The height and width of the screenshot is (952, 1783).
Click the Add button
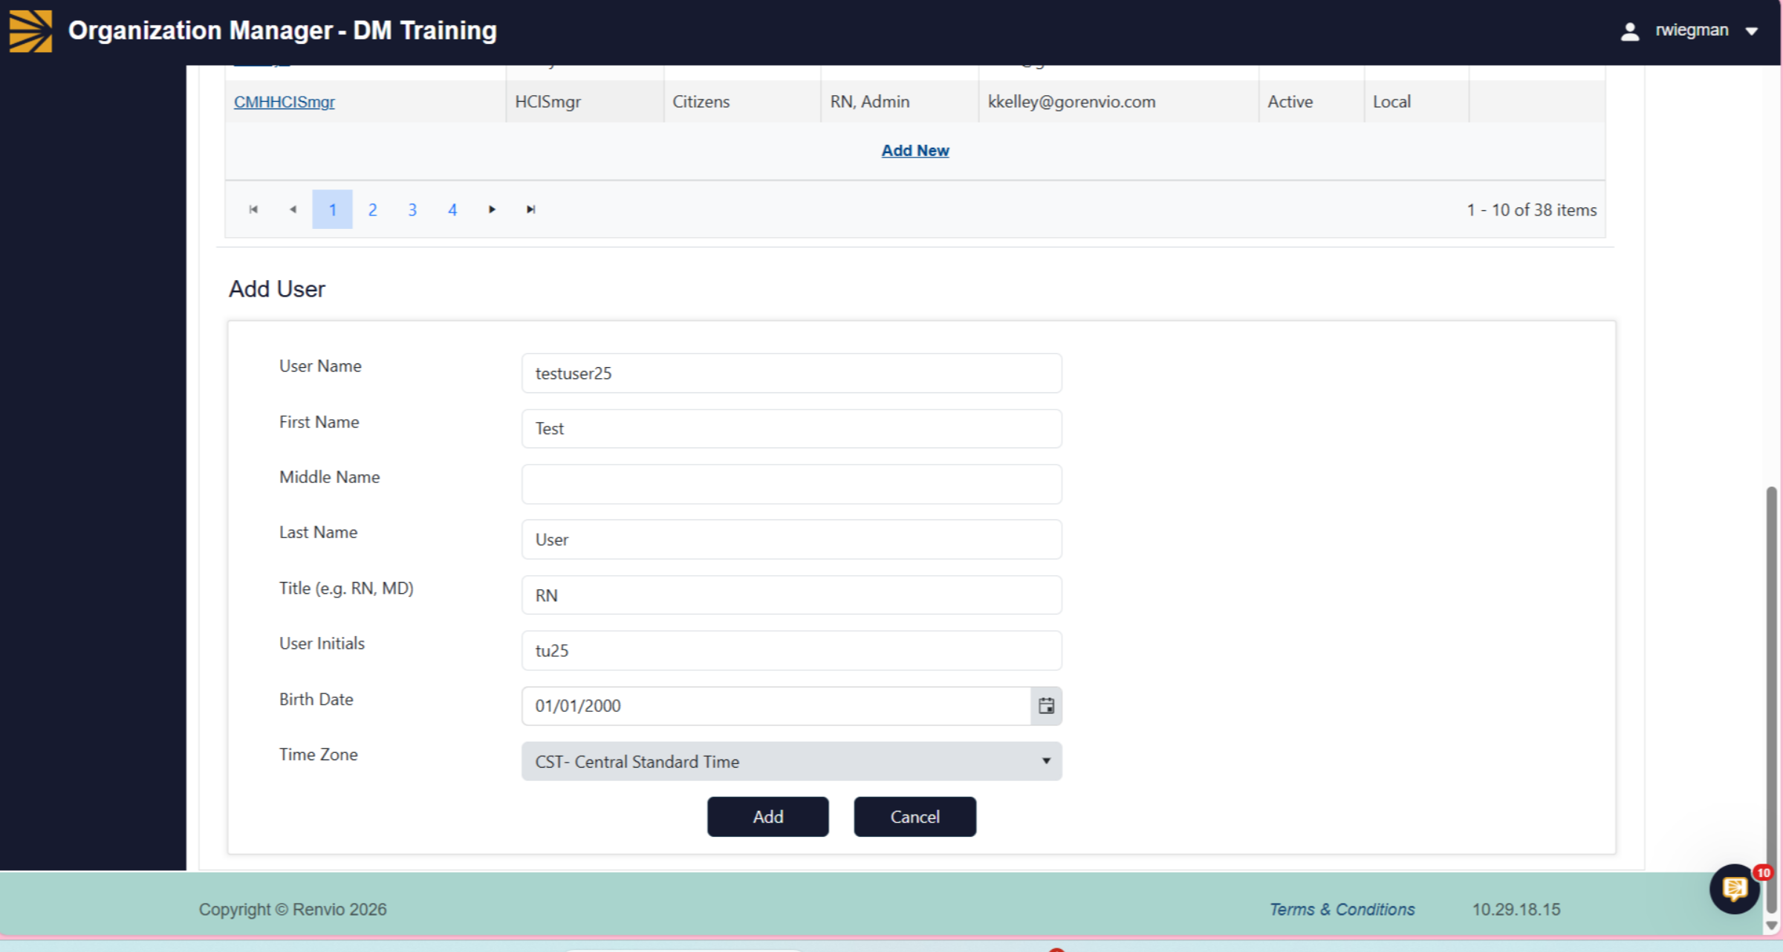pos(767,817)
